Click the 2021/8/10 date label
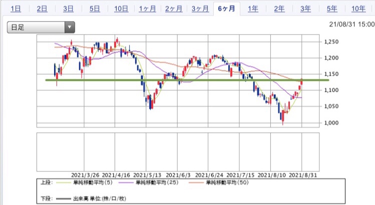The width and height of the screenshot is (375, 205). pos(272,175)
